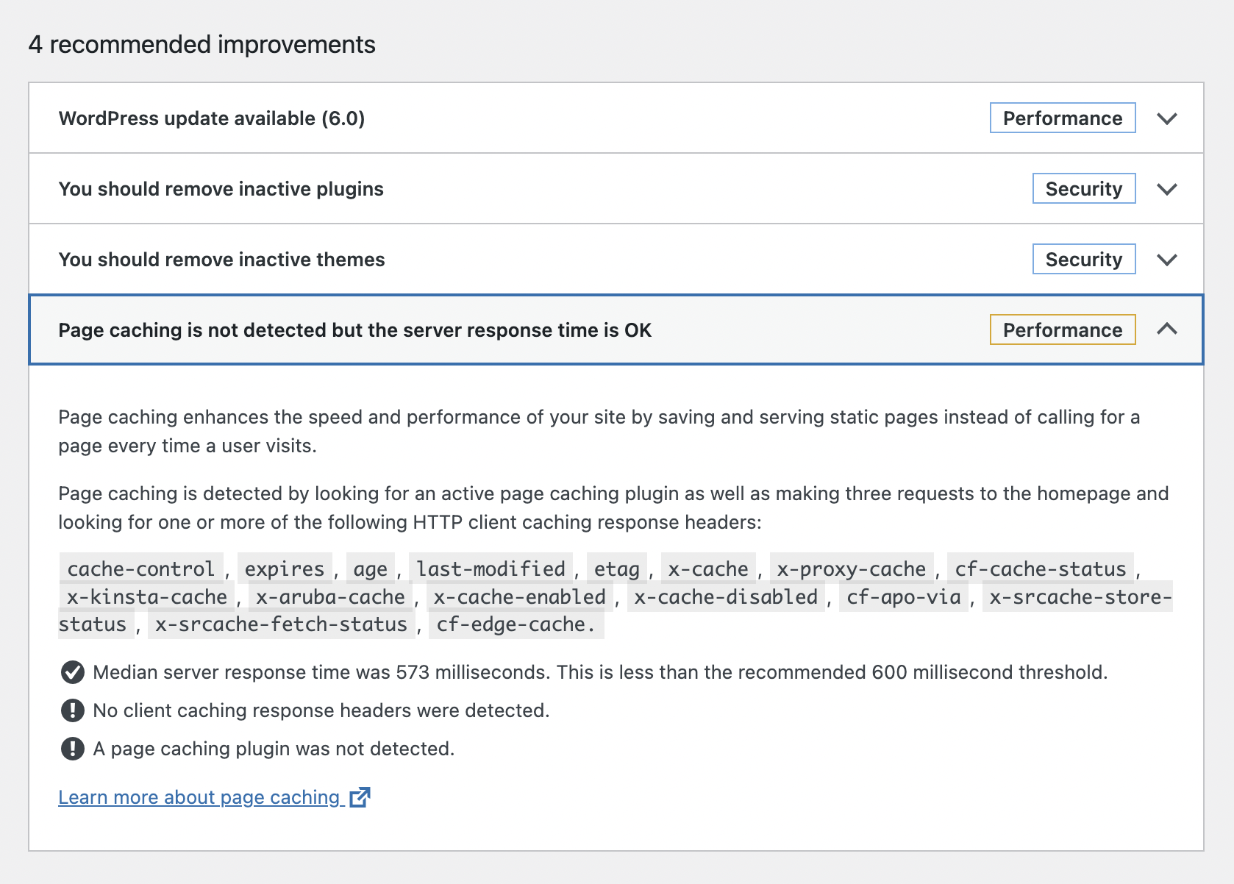The width and height of the screenshot is (1234, 884).
Task: Open the You should remove inactive plugins item
Action: [221, 189]
